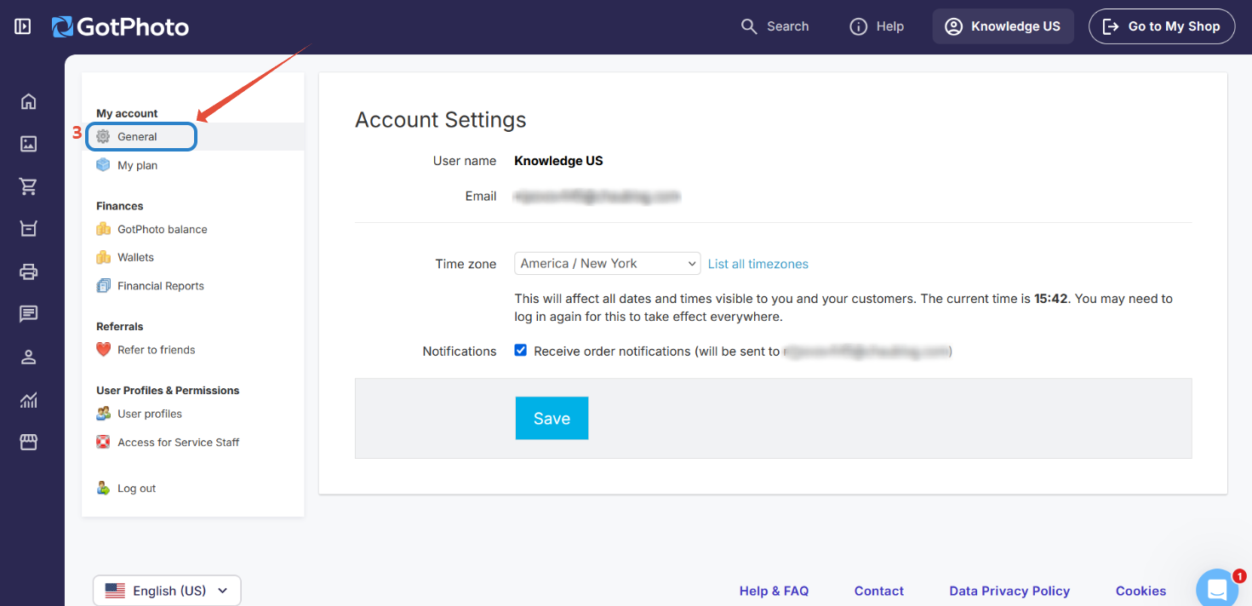Viewport: 1252px width, 606px height.
Task: Open the Data Privacy Policy link
Action: (1009, 591)
